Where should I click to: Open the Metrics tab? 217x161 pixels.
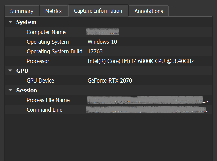point(53,11)
